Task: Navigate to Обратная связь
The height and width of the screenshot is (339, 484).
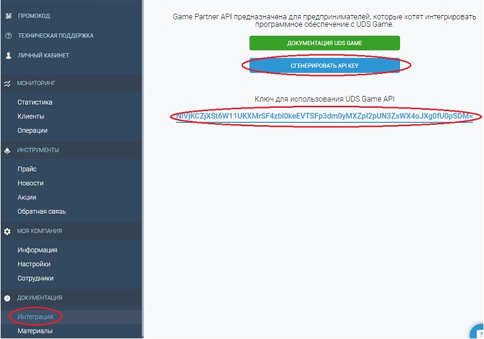Action: 41,211
